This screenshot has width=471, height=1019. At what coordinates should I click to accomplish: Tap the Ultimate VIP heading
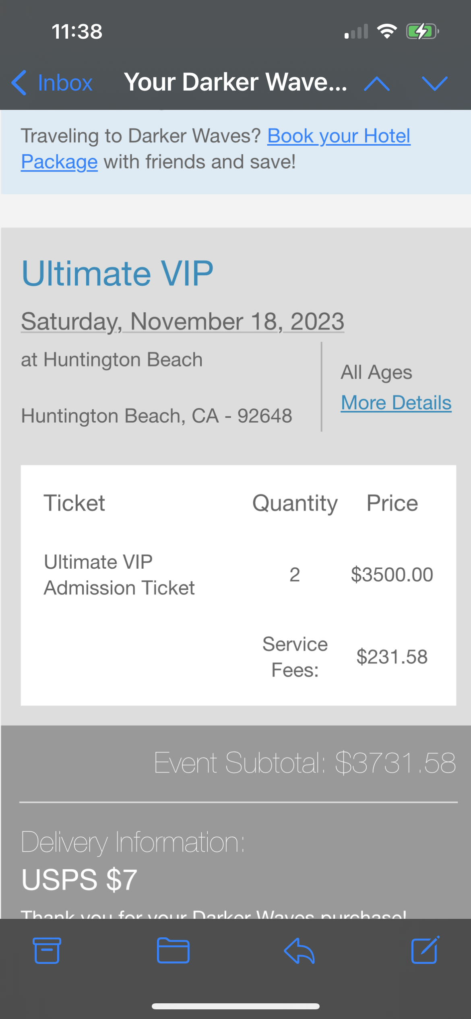[x=117, y=274]
